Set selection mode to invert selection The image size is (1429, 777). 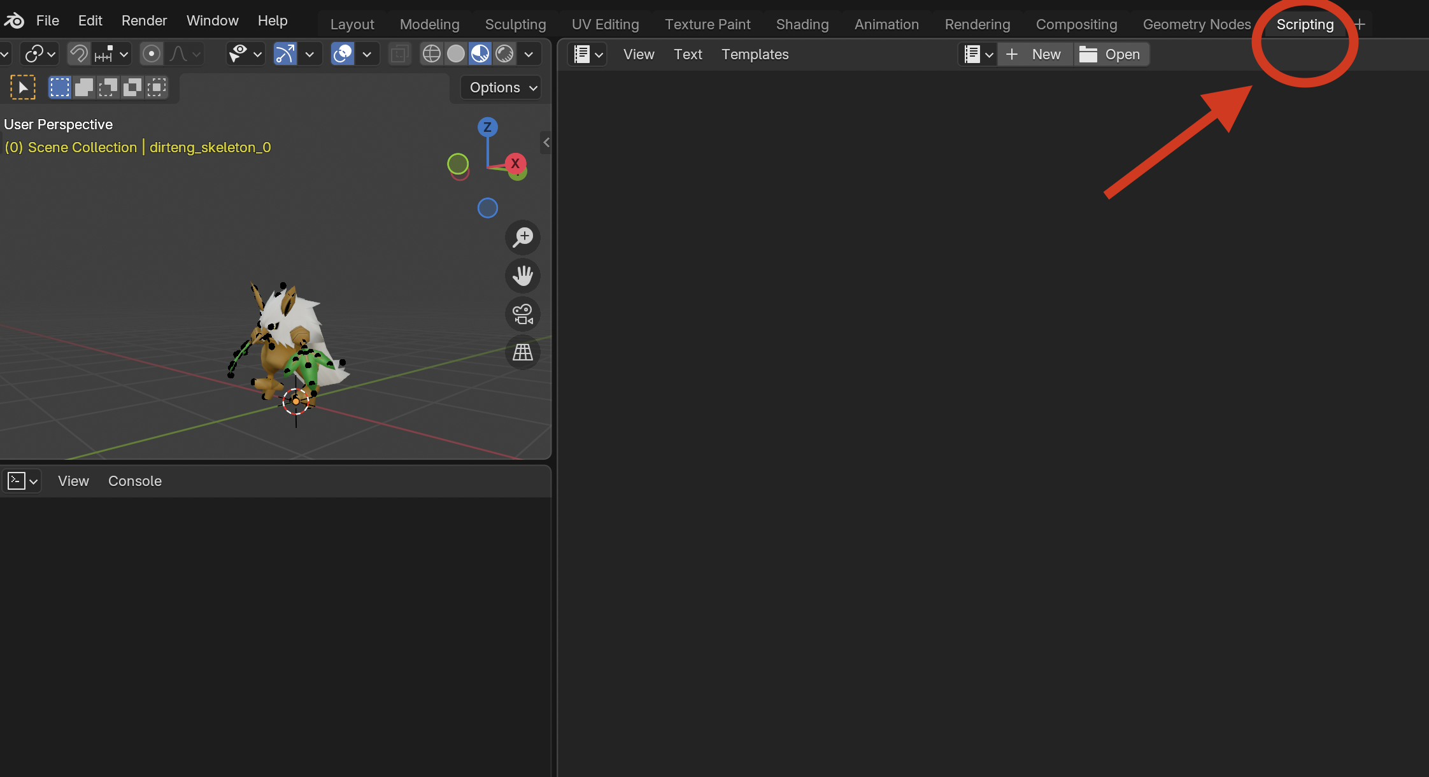[132, 87]
